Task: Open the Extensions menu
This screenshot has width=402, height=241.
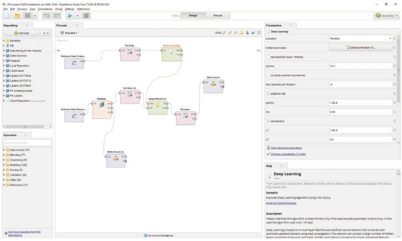Action: [83, 9]
